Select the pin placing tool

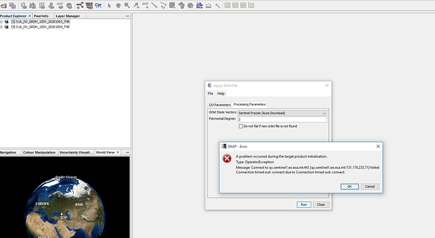click(x=136, y=5)
